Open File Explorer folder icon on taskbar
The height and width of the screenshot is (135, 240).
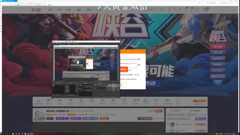pos(19,134)
